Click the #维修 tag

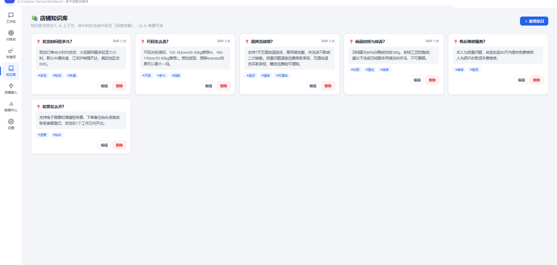pyautogui.click(x=460, y=69)
